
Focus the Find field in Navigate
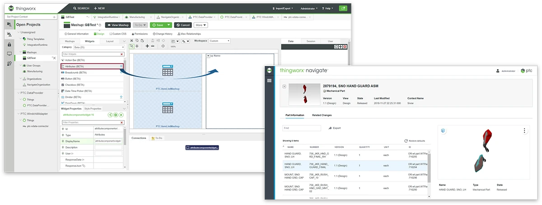click(302, 128)
